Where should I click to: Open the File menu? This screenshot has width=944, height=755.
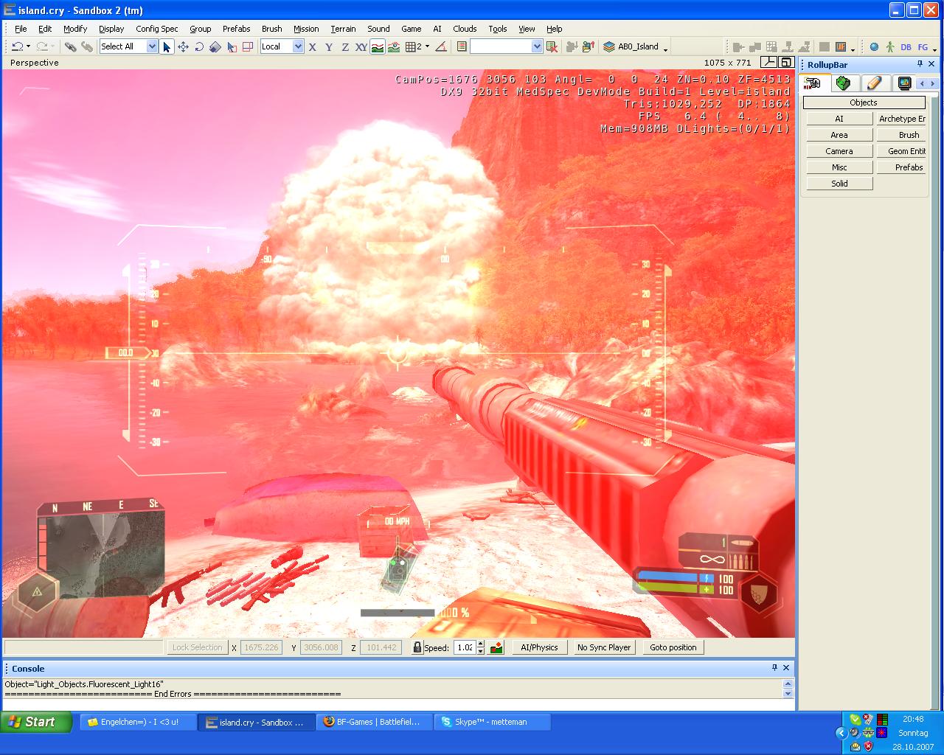point(21,29)
